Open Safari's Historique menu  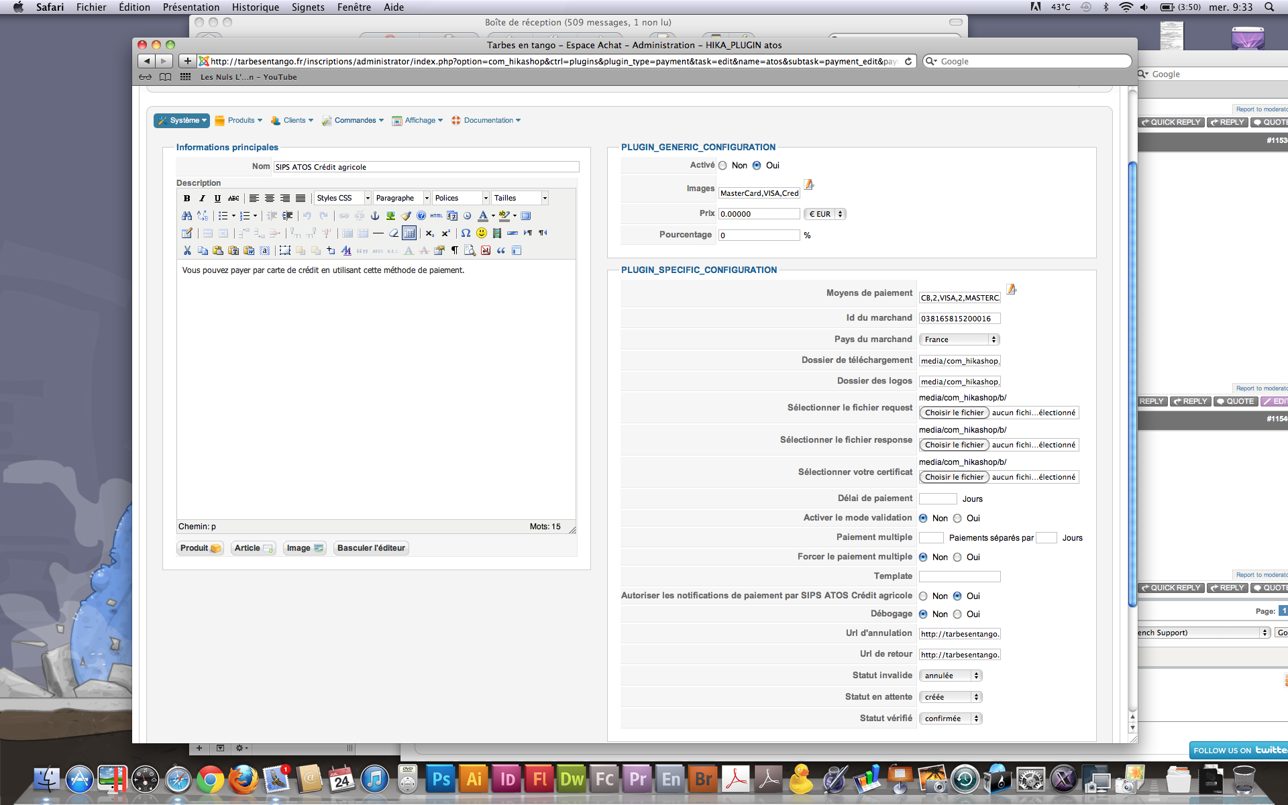pyautogui.click(x=255, y=7)
